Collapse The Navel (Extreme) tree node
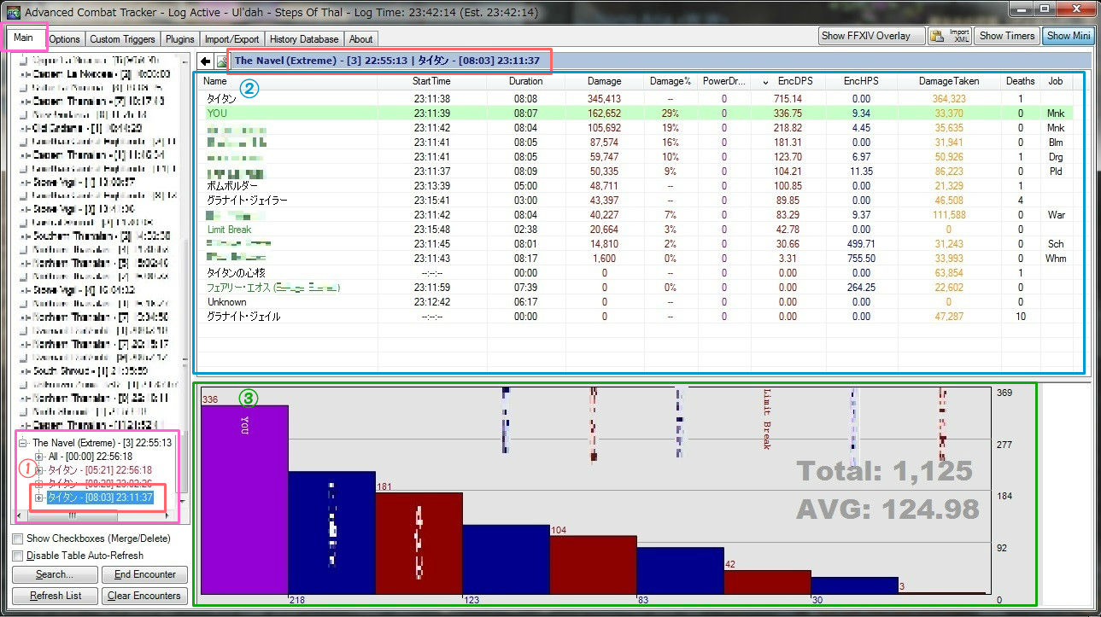This screenshot has width=1101, height=617. [24, 443]
